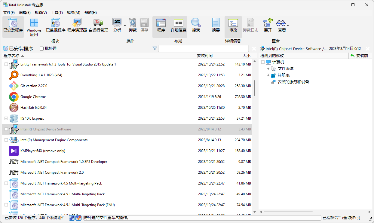
Task: Collapse the 计算机 tree node
Action: tap(263, 62)
